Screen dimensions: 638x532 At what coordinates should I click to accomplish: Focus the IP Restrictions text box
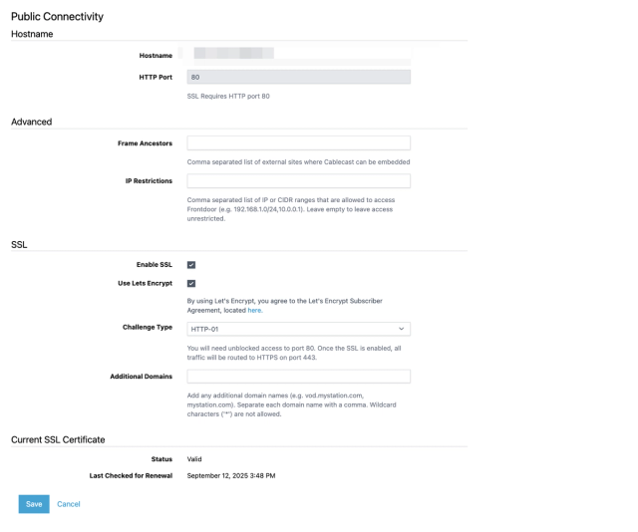(299, 180)
